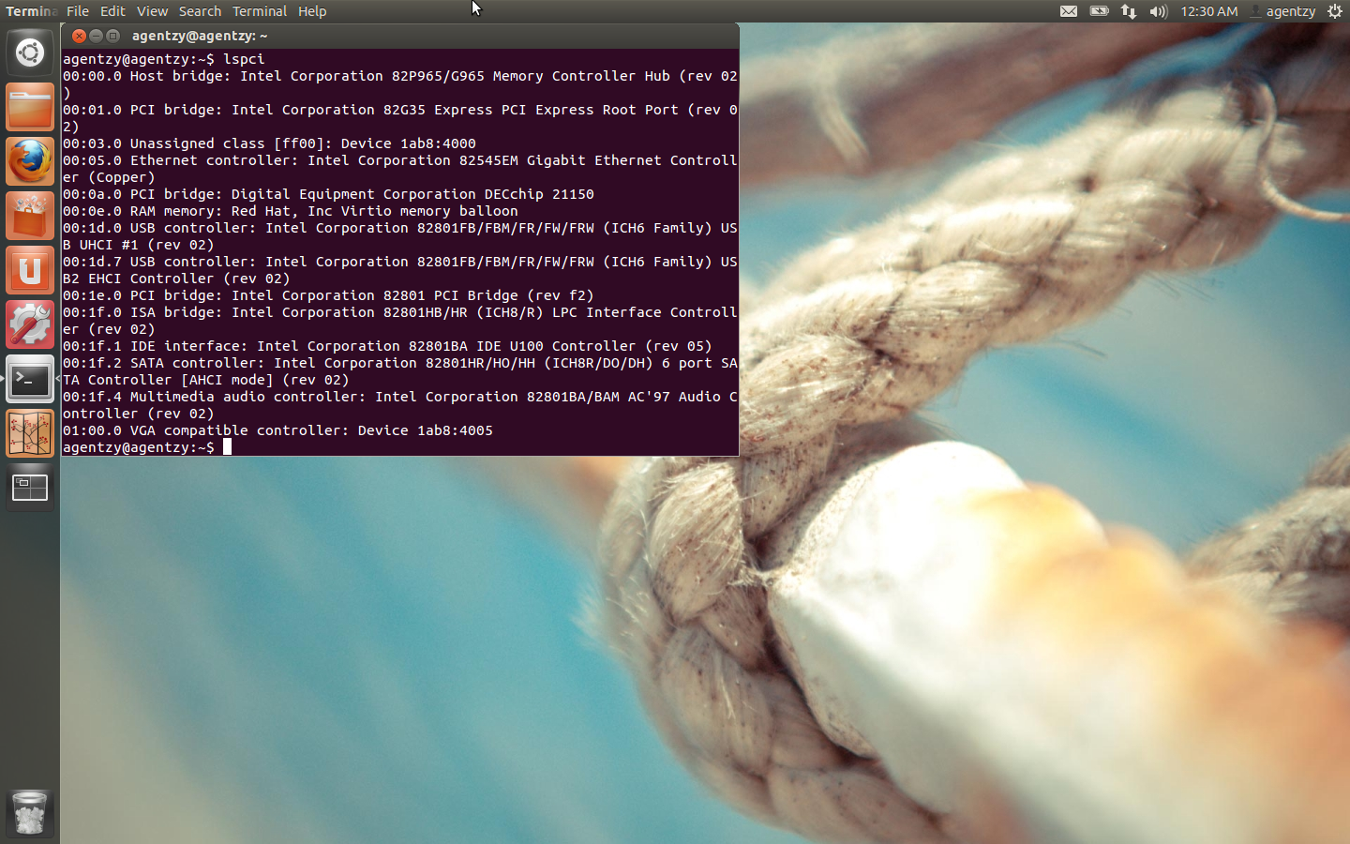Open the Edit menu
Viewport: 1350px width, 844px height.
[x=112, y=11]
